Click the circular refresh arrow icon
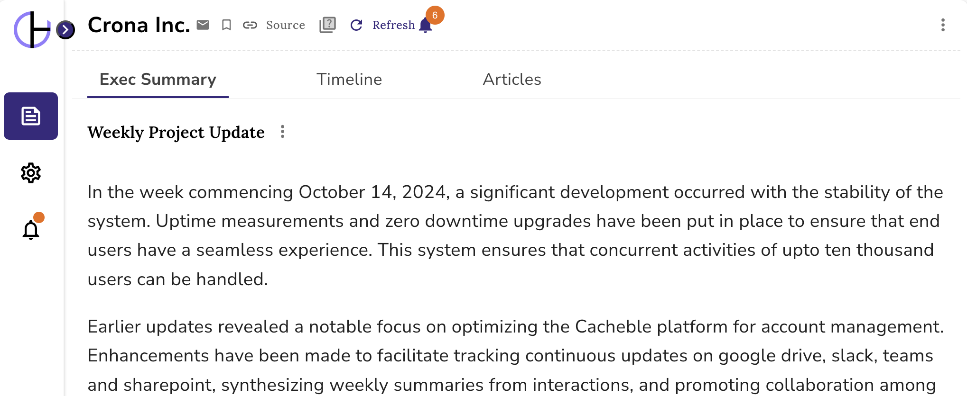This screenshot has width=967, height=396. coord(356,25)
